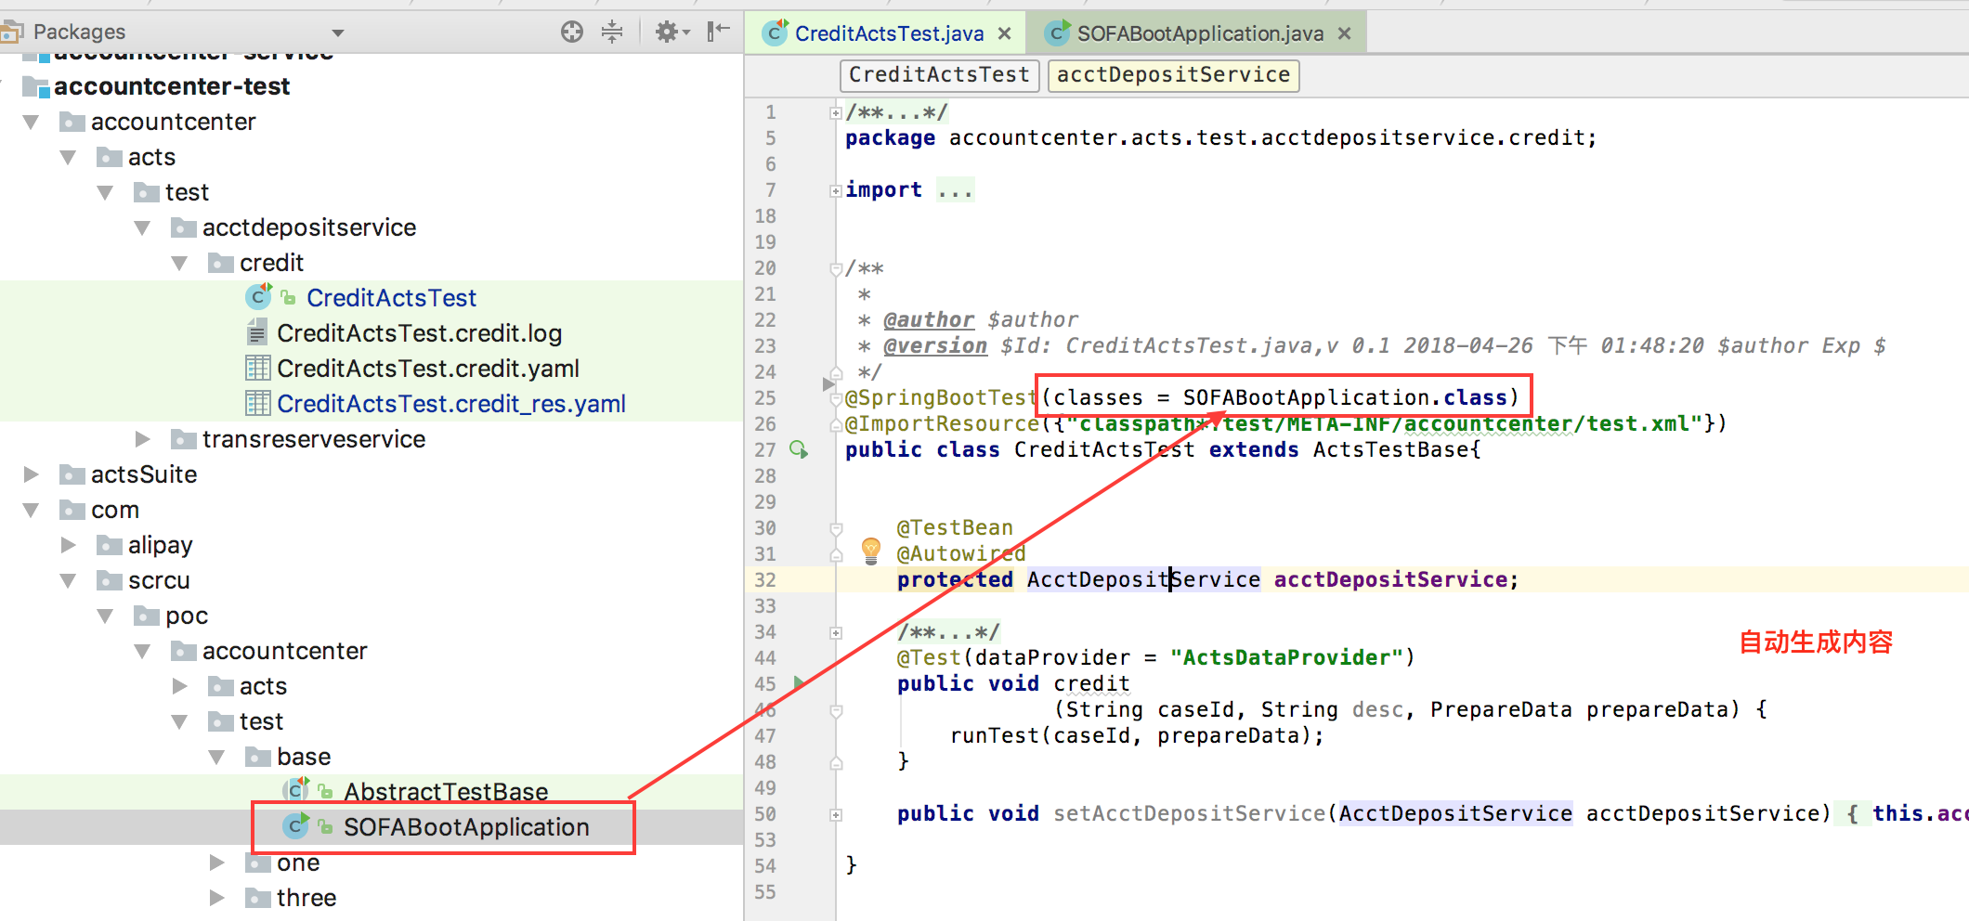Image resolution: width=1969 pixels, height=921 pixels.
Task: Switch to the SOFABootApplication.java tab
Action: (1199, 34)
